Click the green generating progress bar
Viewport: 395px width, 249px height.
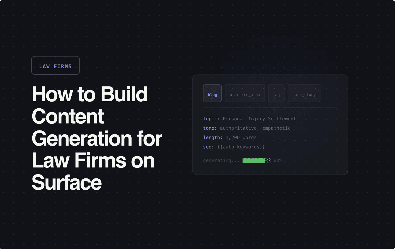256,161
